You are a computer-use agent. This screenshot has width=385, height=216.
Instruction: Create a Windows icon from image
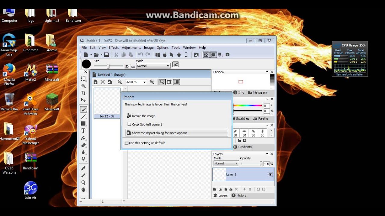158,55
